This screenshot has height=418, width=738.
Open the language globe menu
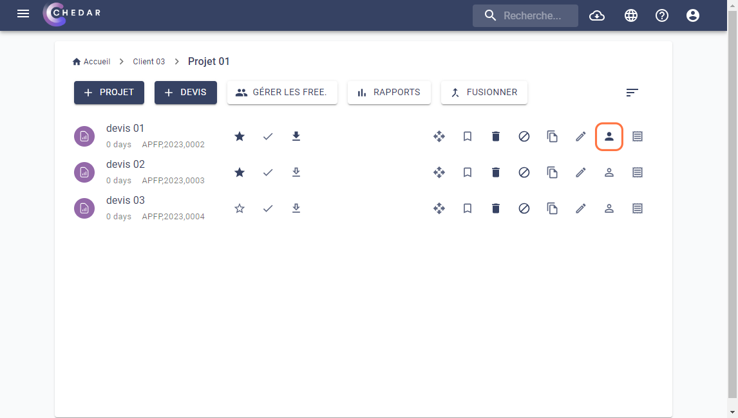pyautogui.click(x=630, y=15)
